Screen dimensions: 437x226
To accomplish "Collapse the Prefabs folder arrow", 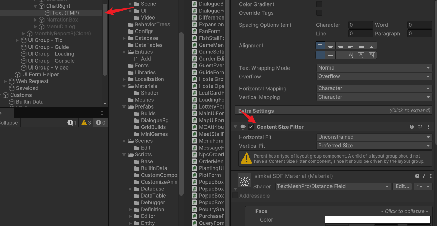I will coord(124,106).
